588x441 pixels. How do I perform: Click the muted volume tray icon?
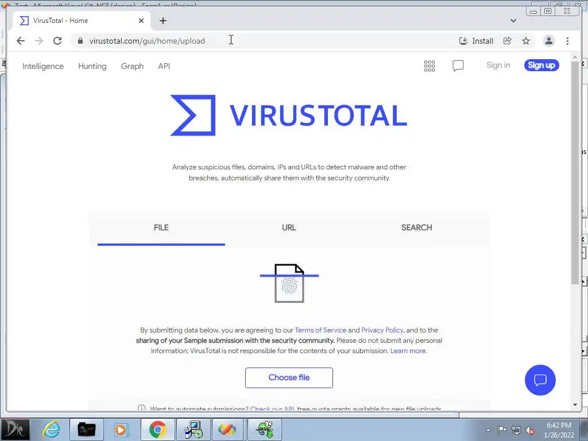coord(530,430)
